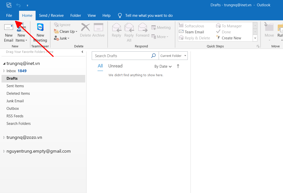This screenshot has height=193, width=283.
Task: Click the Reply envelope icon
Action: (116, 27)
